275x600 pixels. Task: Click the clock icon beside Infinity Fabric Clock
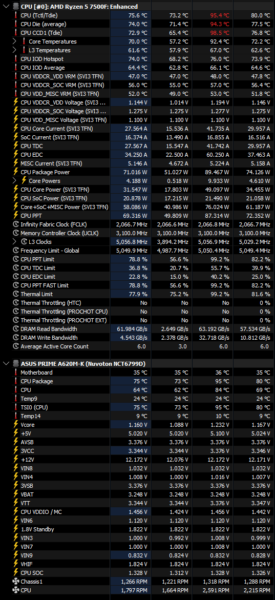point(16,224)
